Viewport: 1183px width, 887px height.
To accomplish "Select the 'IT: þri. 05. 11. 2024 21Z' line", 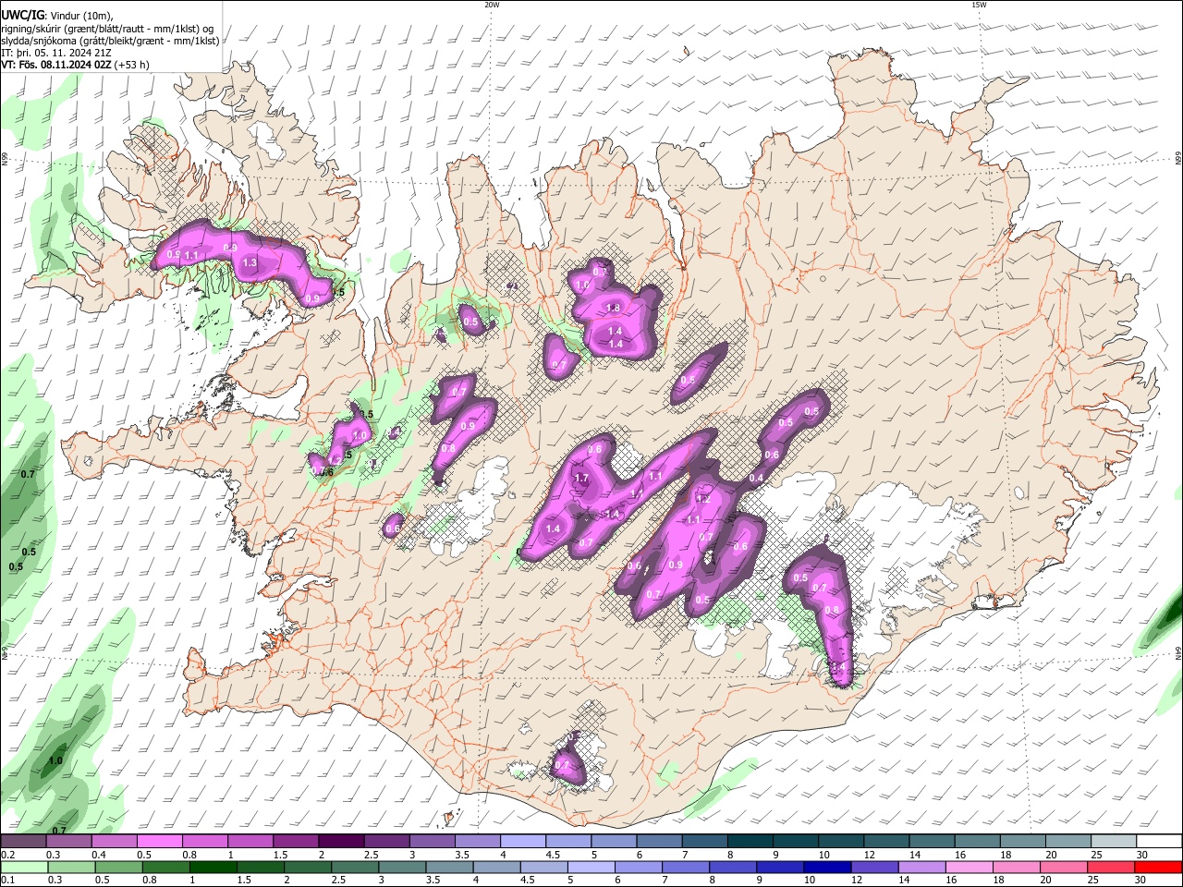I will tap(56, 53).
